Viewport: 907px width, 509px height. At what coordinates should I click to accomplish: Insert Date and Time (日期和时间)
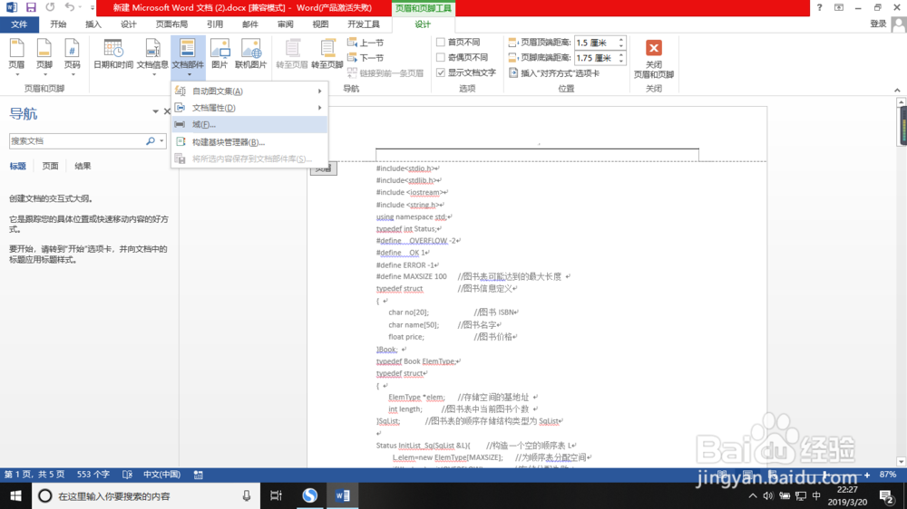tap(113, 54)
